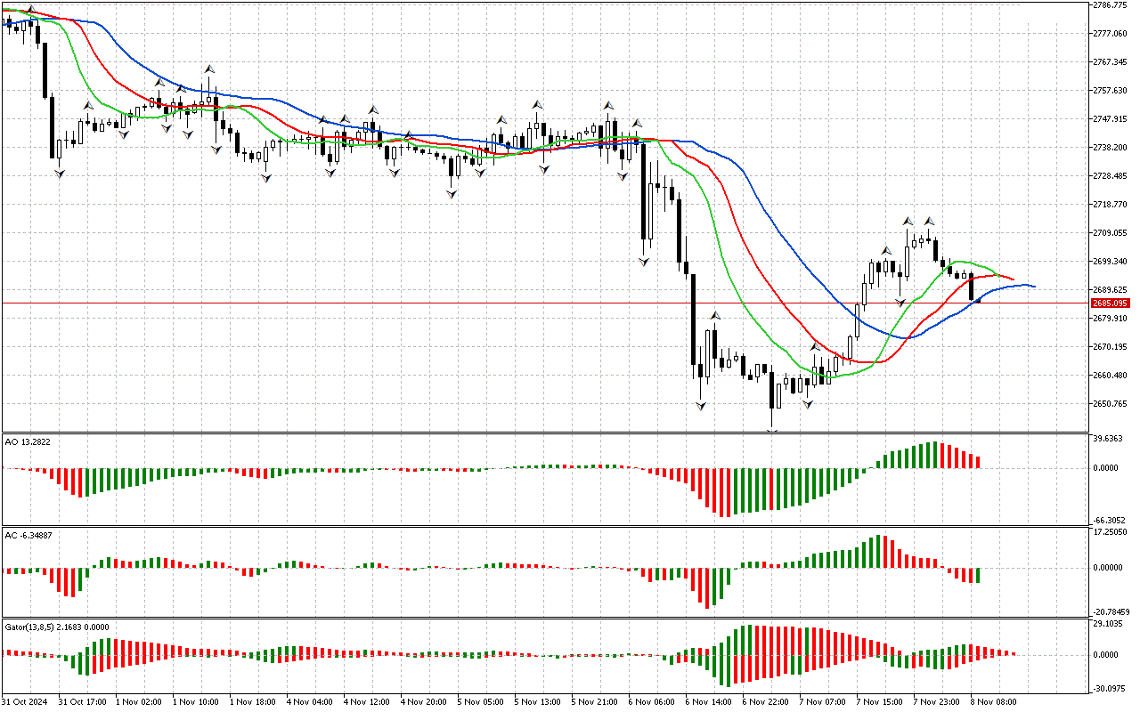
Task: Click the 1 Nov 02:00 time label
Action: [139, 702]
